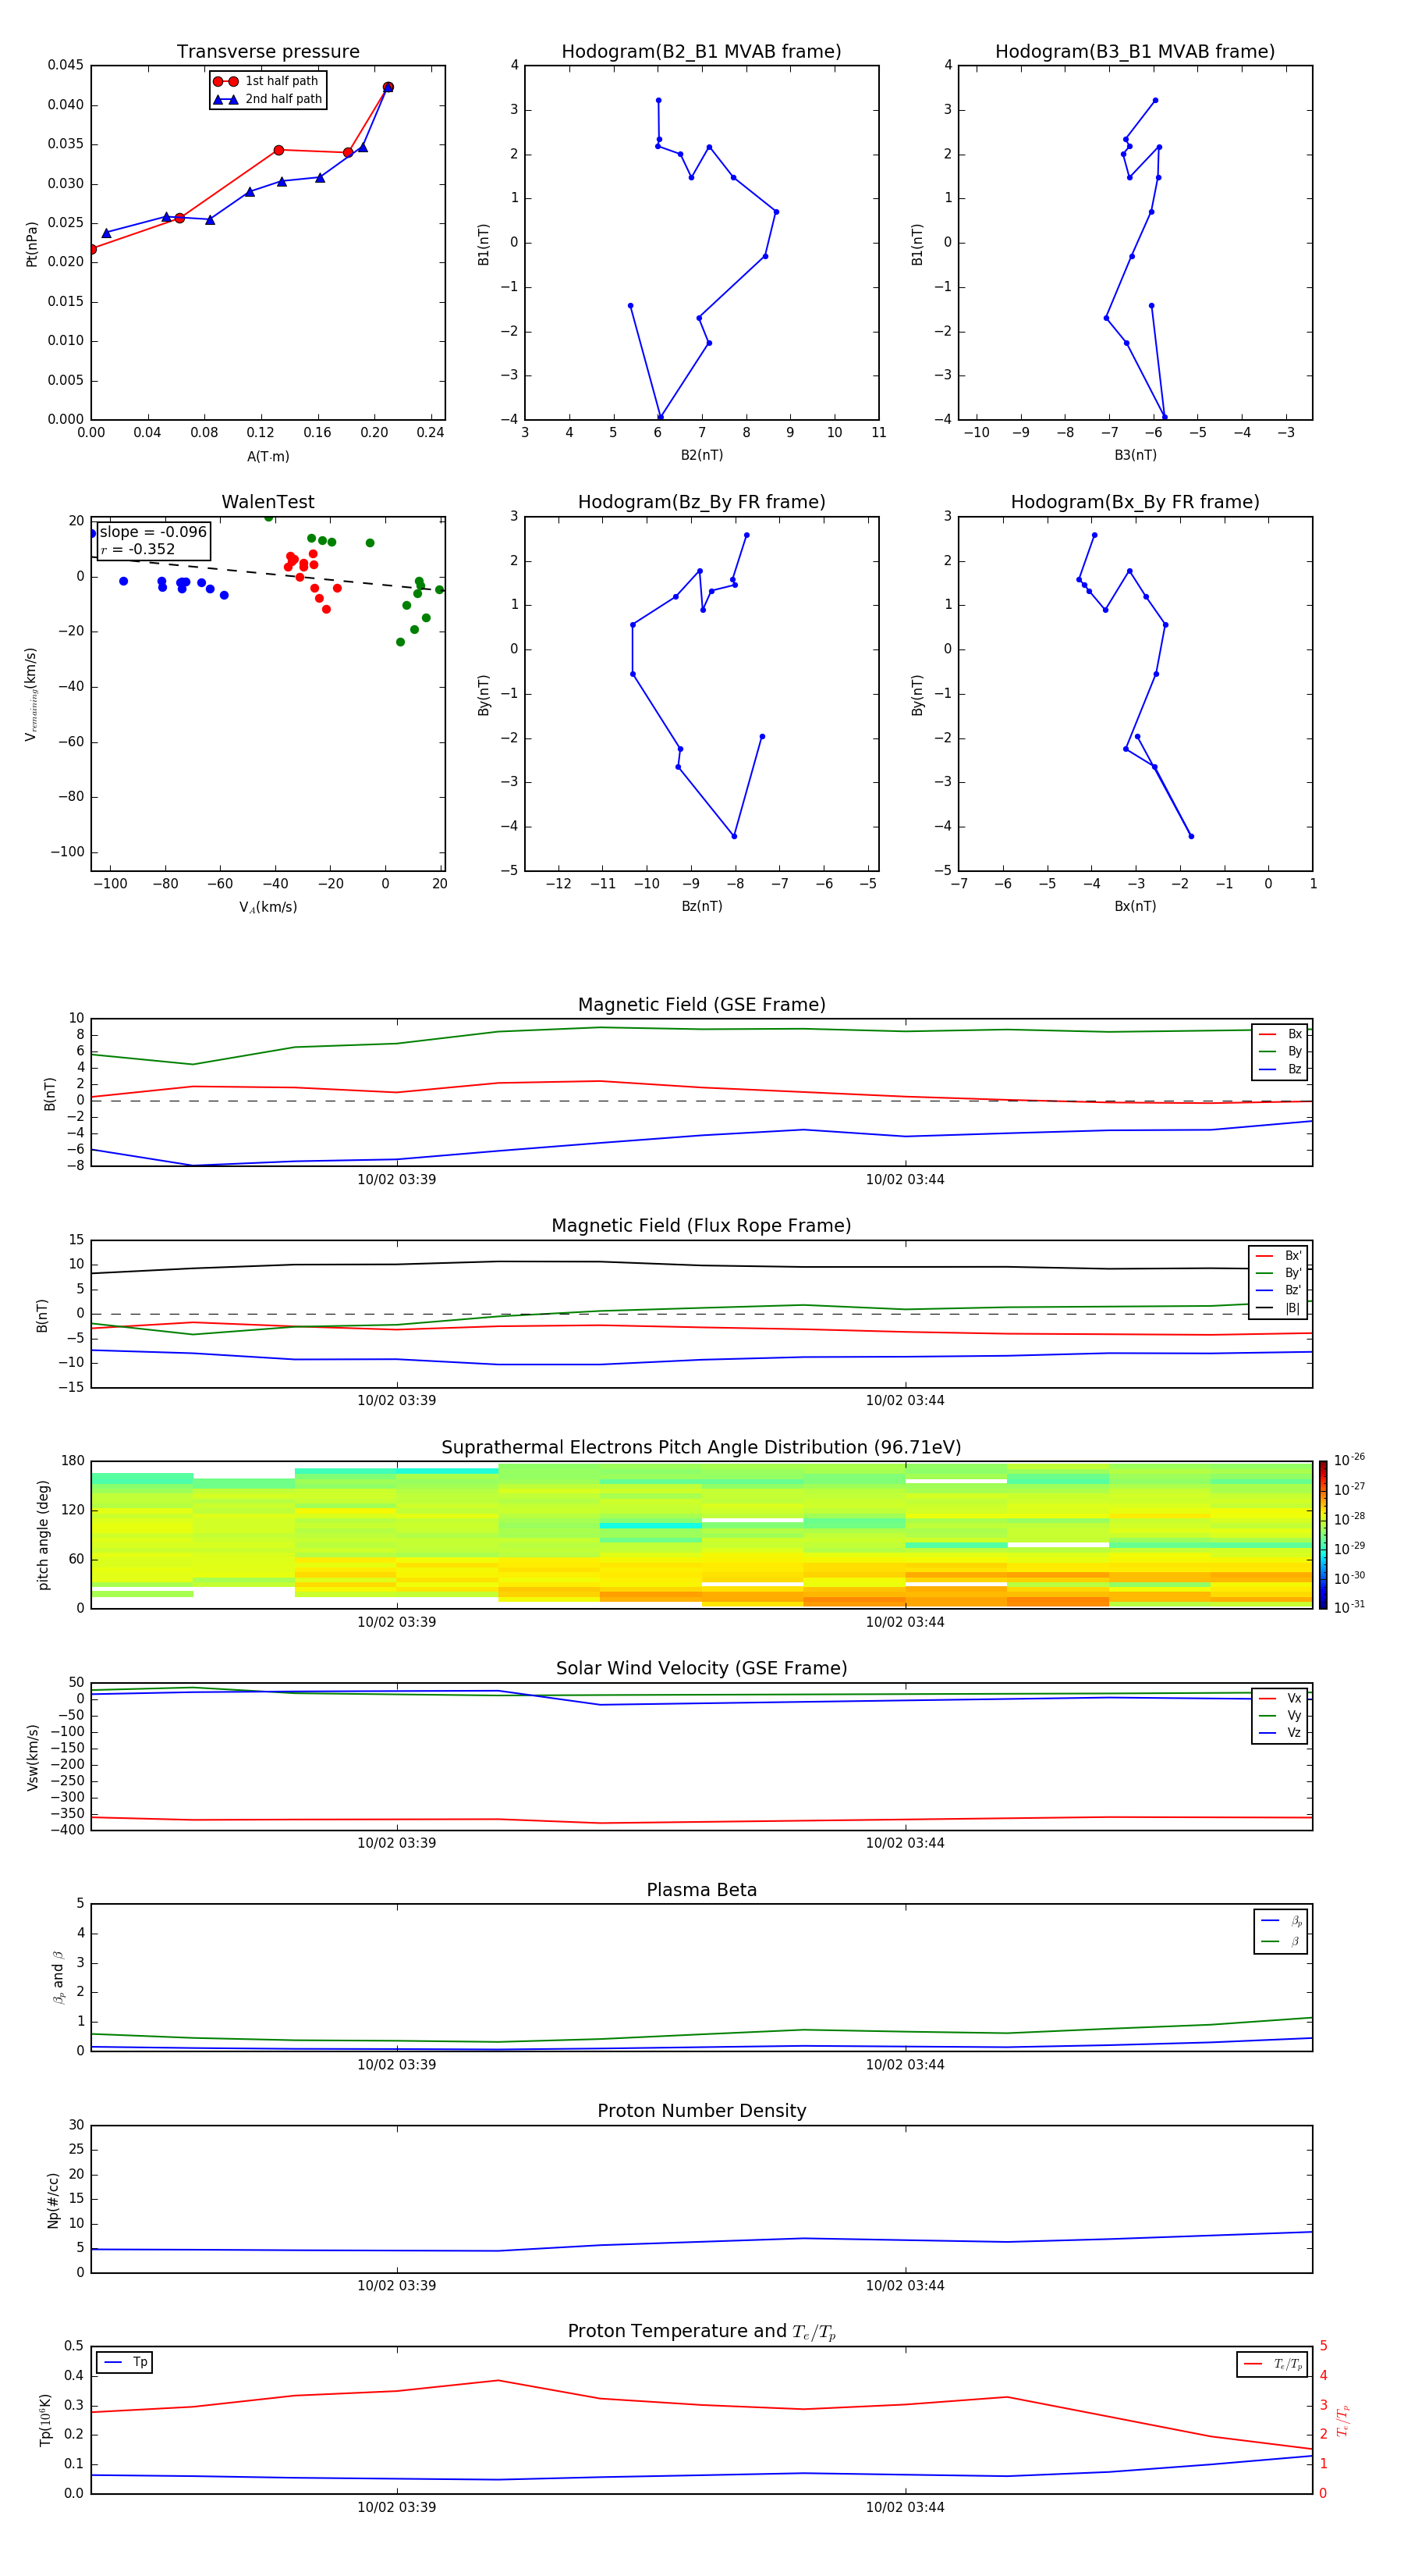This screenshot has height=2576, width=1404.
Task: Click the 'Transverse pressure' plot title
Action: 268,51
